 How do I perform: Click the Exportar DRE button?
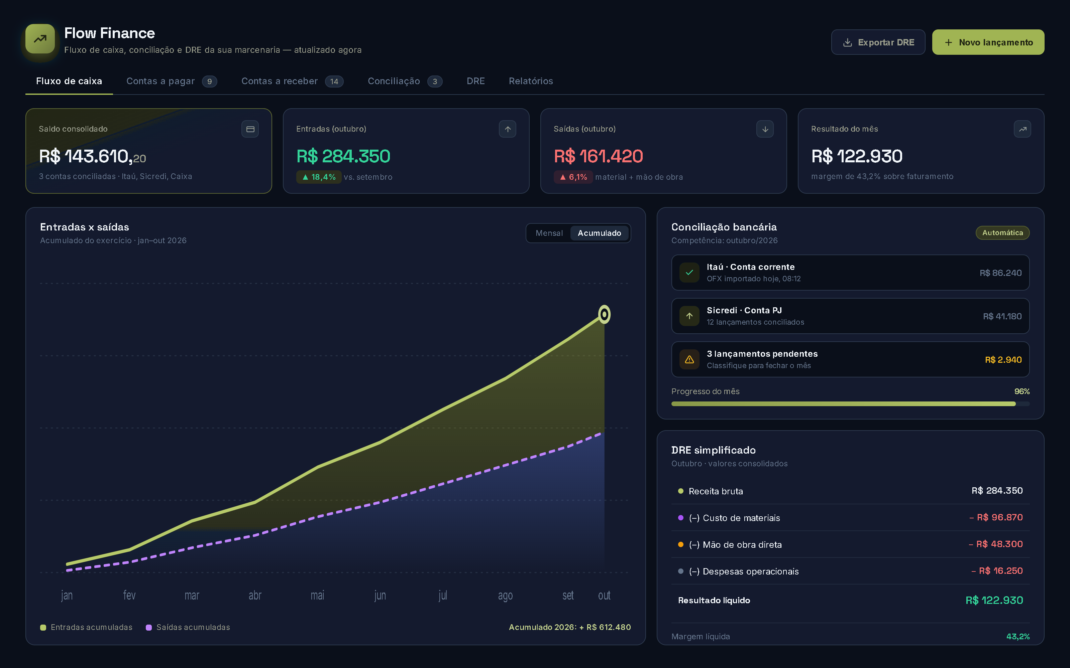point(878,42)
